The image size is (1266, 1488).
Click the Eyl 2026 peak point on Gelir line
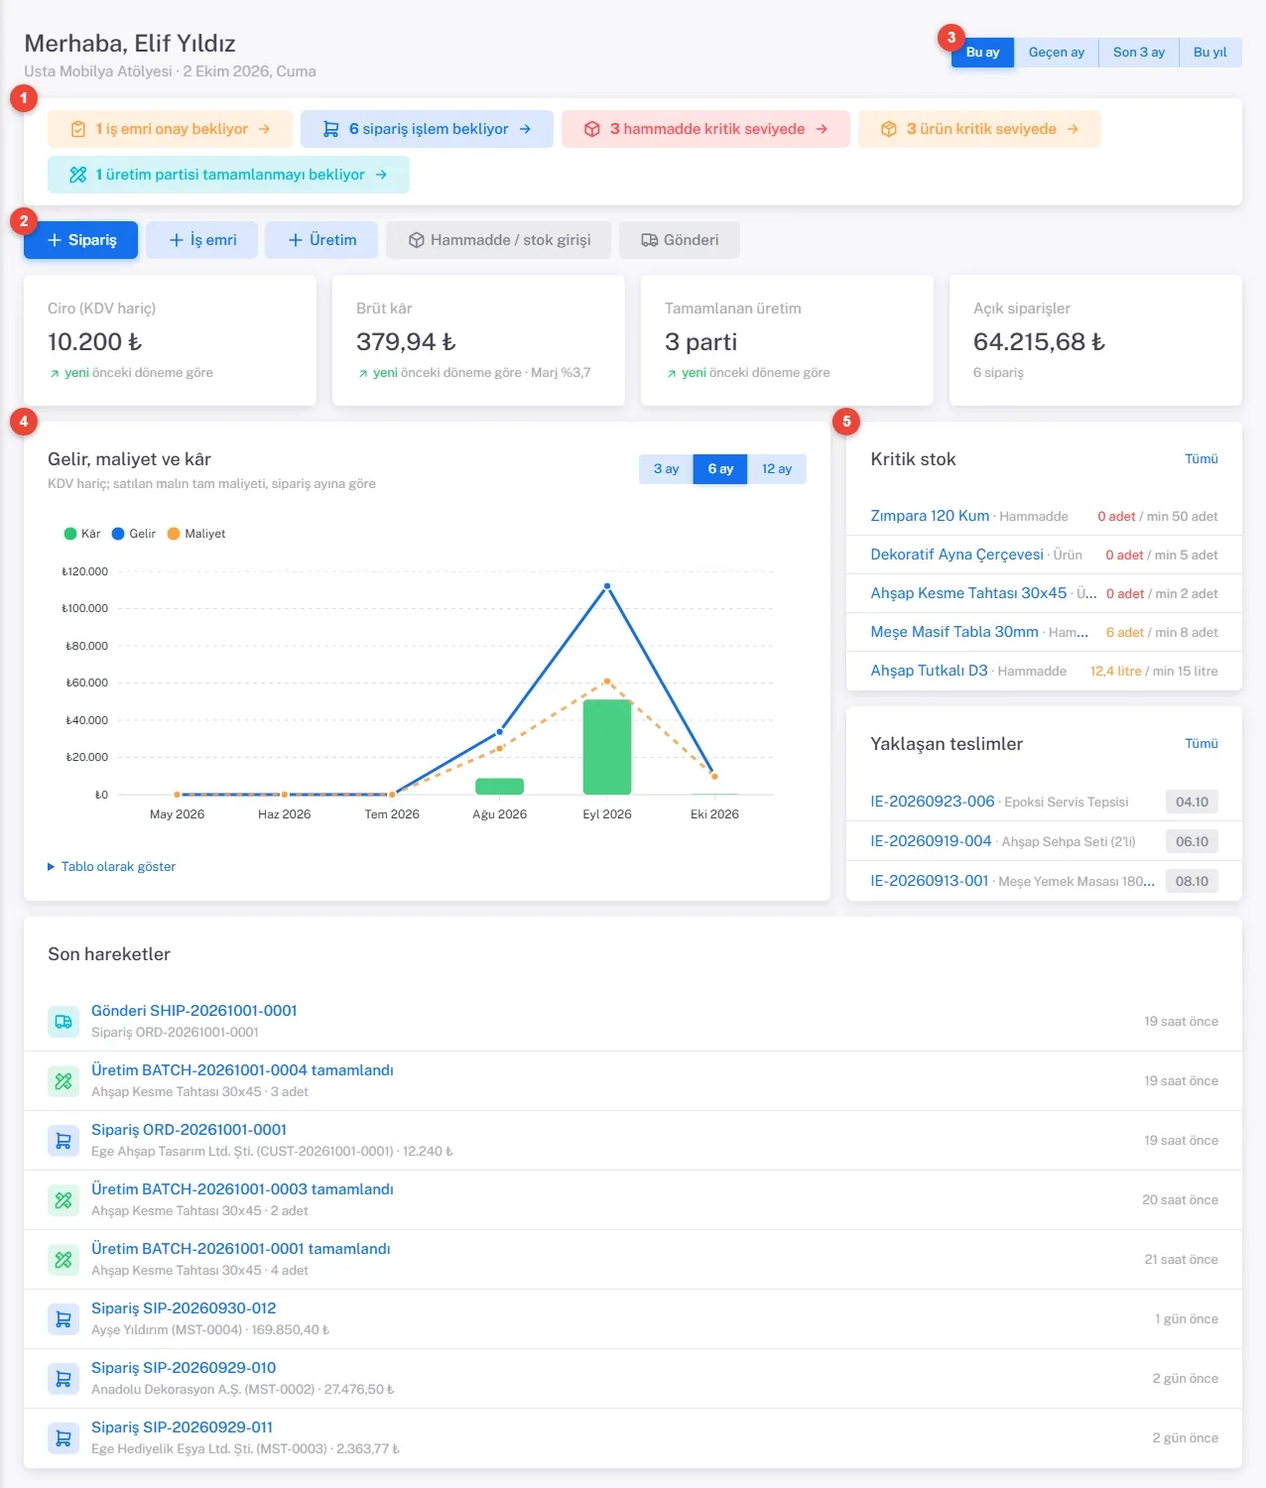click(607, 586)
